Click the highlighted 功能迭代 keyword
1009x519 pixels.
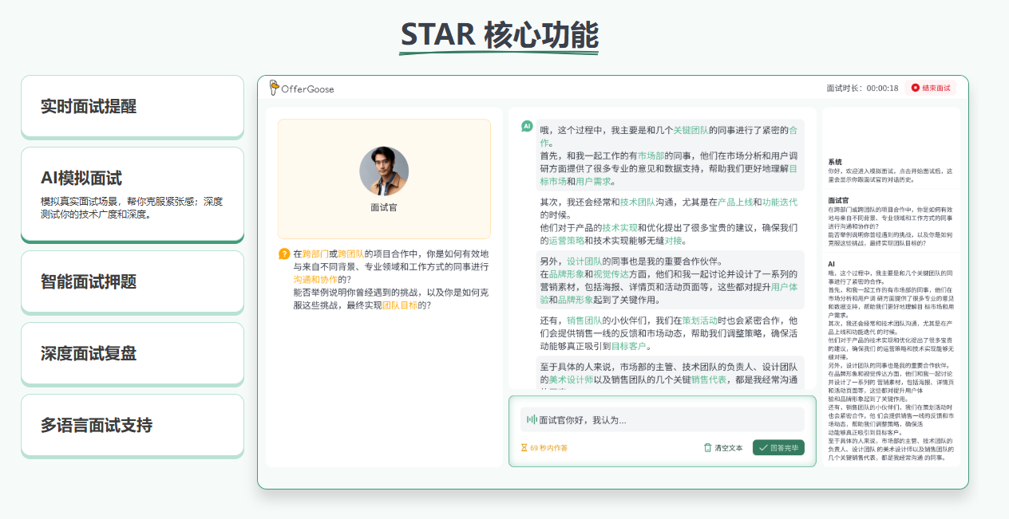point(780,202)
